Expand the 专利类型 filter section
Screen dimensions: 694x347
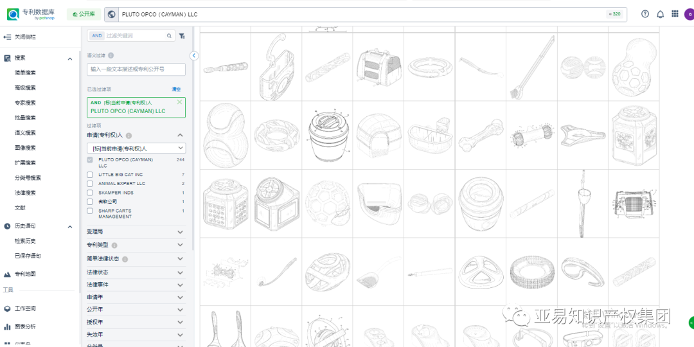[x=180, y=245]
